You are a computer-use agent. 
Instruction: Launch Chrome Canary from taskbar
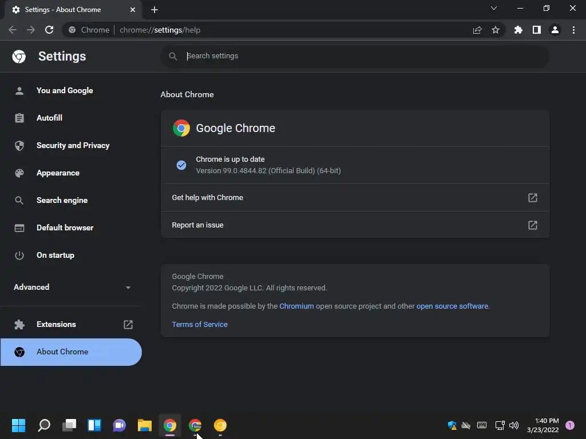(220, 425)
